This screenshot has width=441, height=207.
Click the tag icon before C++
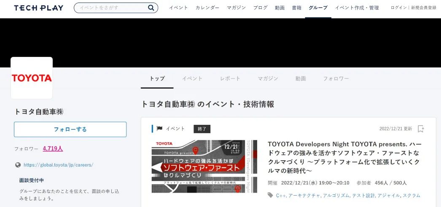click(x=270, y=195)
